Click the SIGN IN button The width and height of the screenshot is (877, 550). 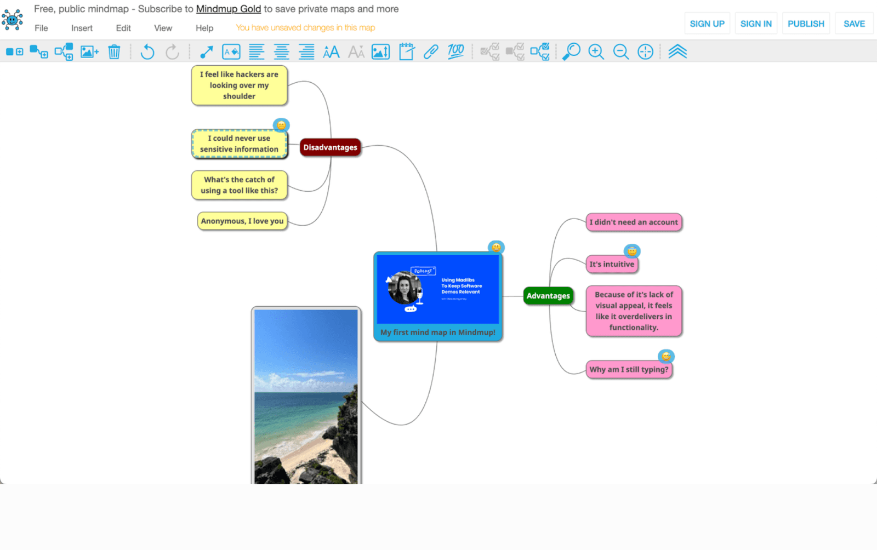click(756, 24)
